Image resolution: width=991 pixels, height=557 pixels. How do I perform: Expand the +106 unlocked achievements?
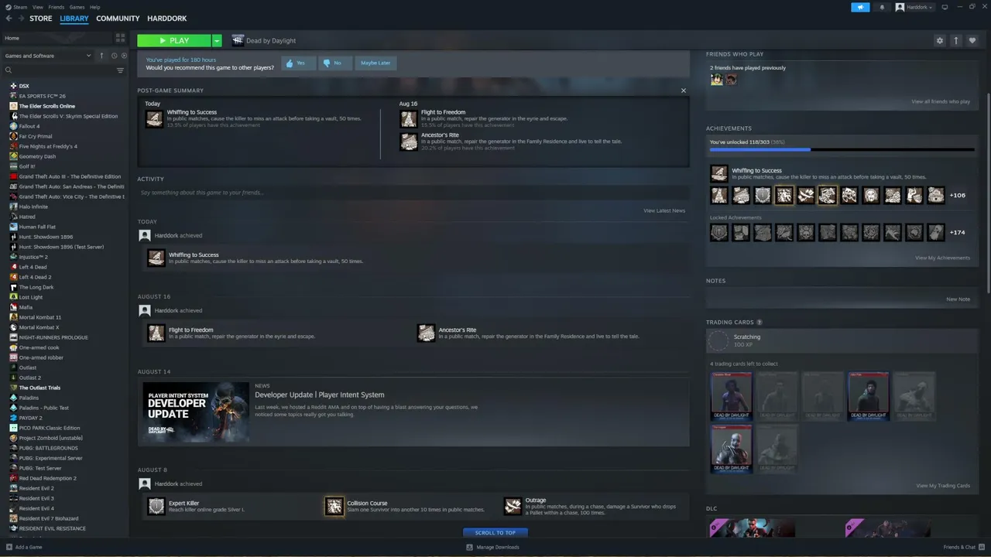(958, 196)
